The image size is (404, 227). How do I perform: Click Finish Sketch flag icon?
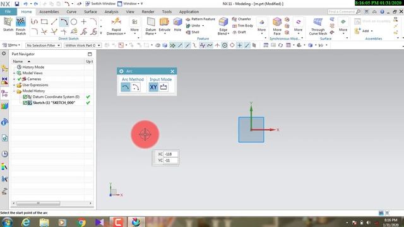[x=20, y=22]
